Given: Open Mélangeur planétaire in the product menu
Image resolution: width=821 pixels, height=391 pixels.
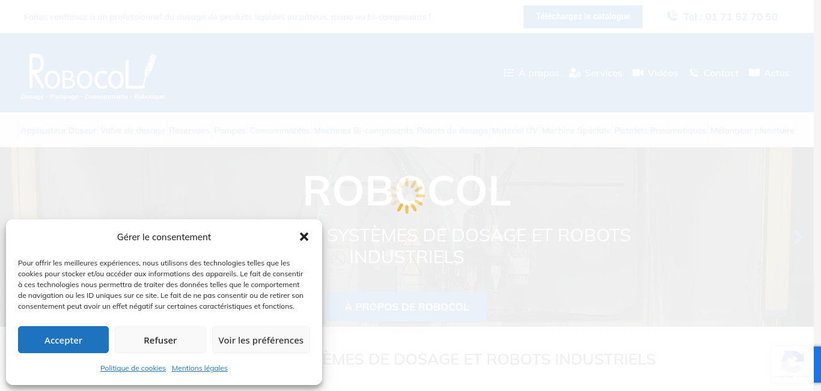Looking at the screenshot, I should 752,130.
